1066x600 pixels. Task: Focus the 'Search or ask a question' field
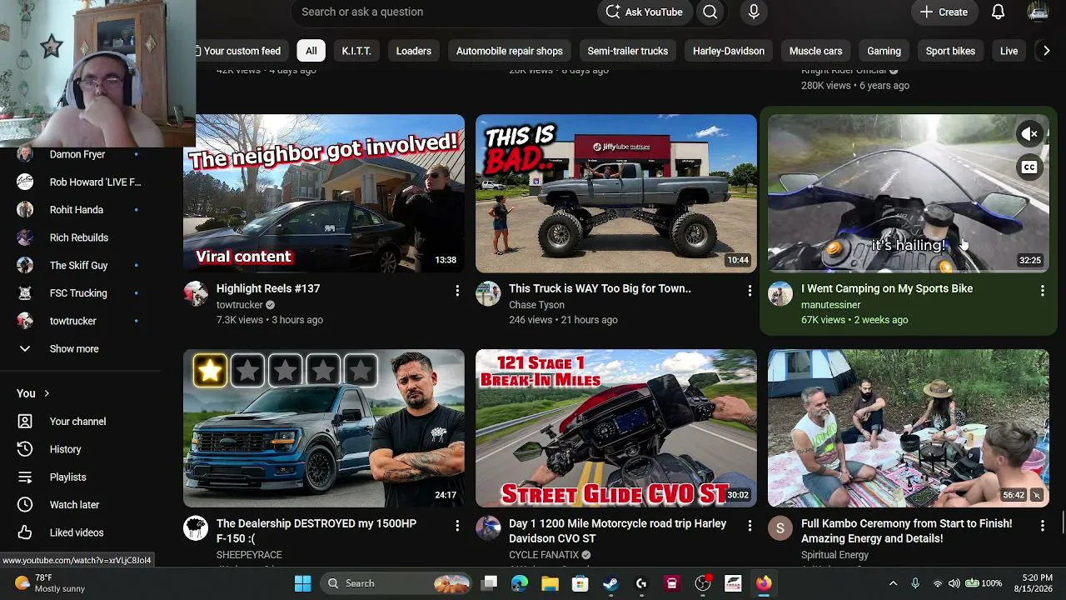(444, 12)
